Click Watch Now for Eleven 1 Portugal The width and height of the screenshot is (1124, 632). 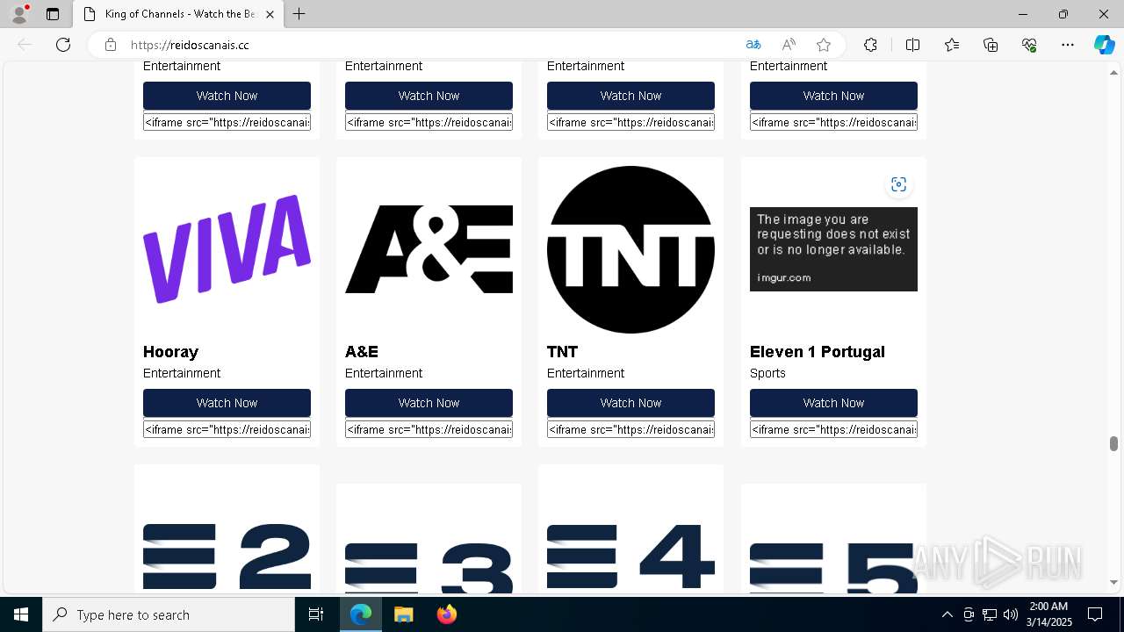coord(833,403)
